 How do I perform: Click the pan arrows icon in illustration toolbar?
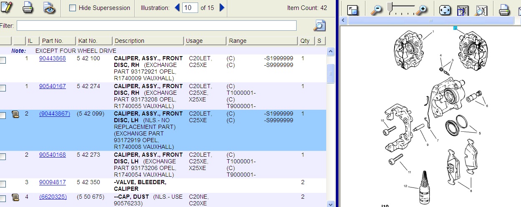[445, 10]
